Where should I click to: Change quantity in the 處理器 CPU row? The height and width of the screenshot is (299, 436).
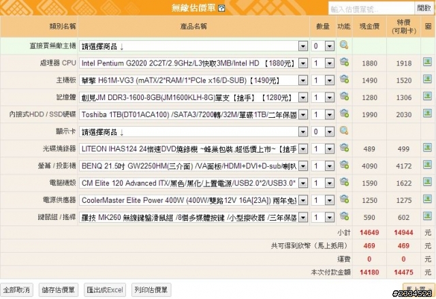tap(322, 63)
